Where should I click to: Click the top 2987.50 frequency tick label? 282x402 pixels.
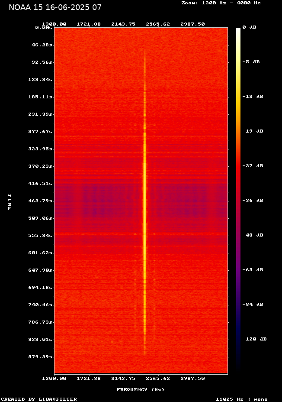coord(192,24)
